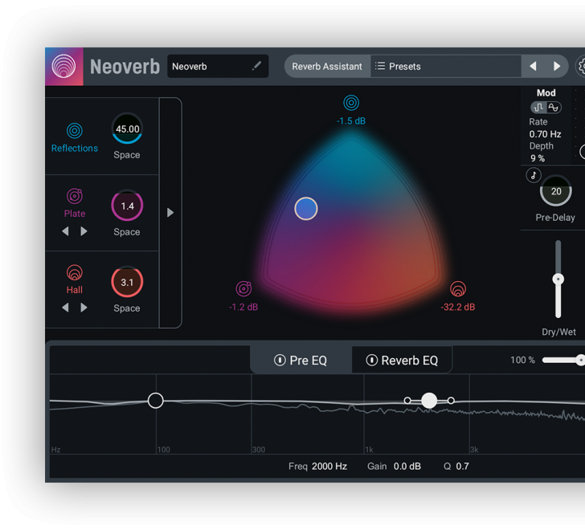Select the Hall engine icon

[75, 272]
